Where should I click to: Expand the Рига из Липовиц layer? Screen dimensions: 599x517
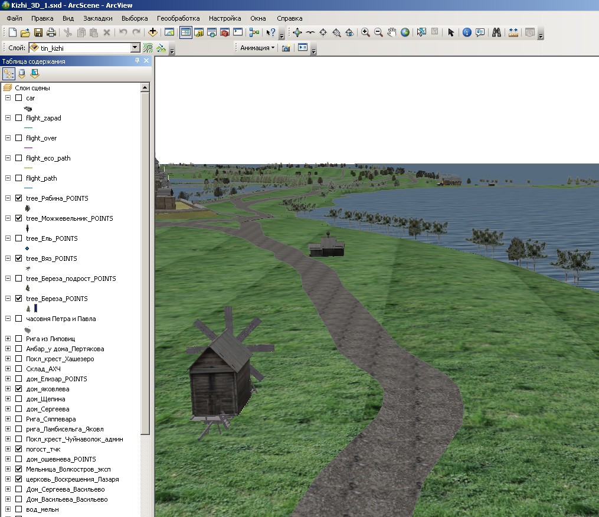pos(8,339)
